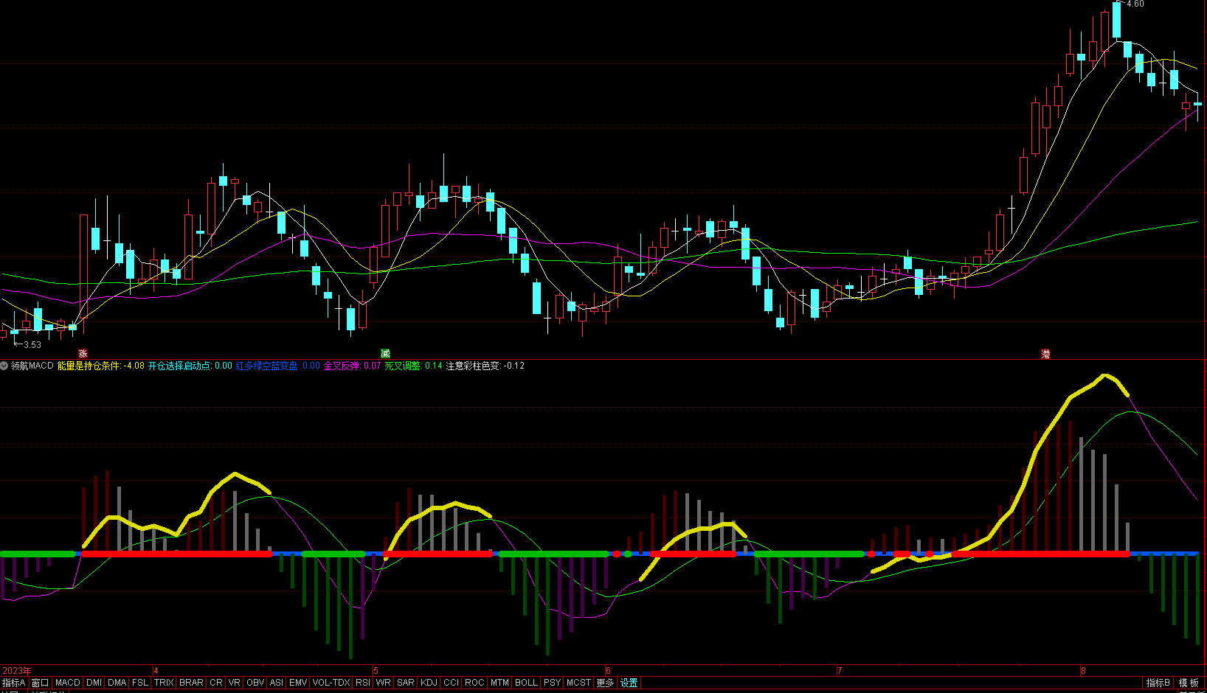Image resolution: width=1207 pixels, height=693 pixels.
Task: Select the TRIX indicator tab
Action: pos(164,683)
